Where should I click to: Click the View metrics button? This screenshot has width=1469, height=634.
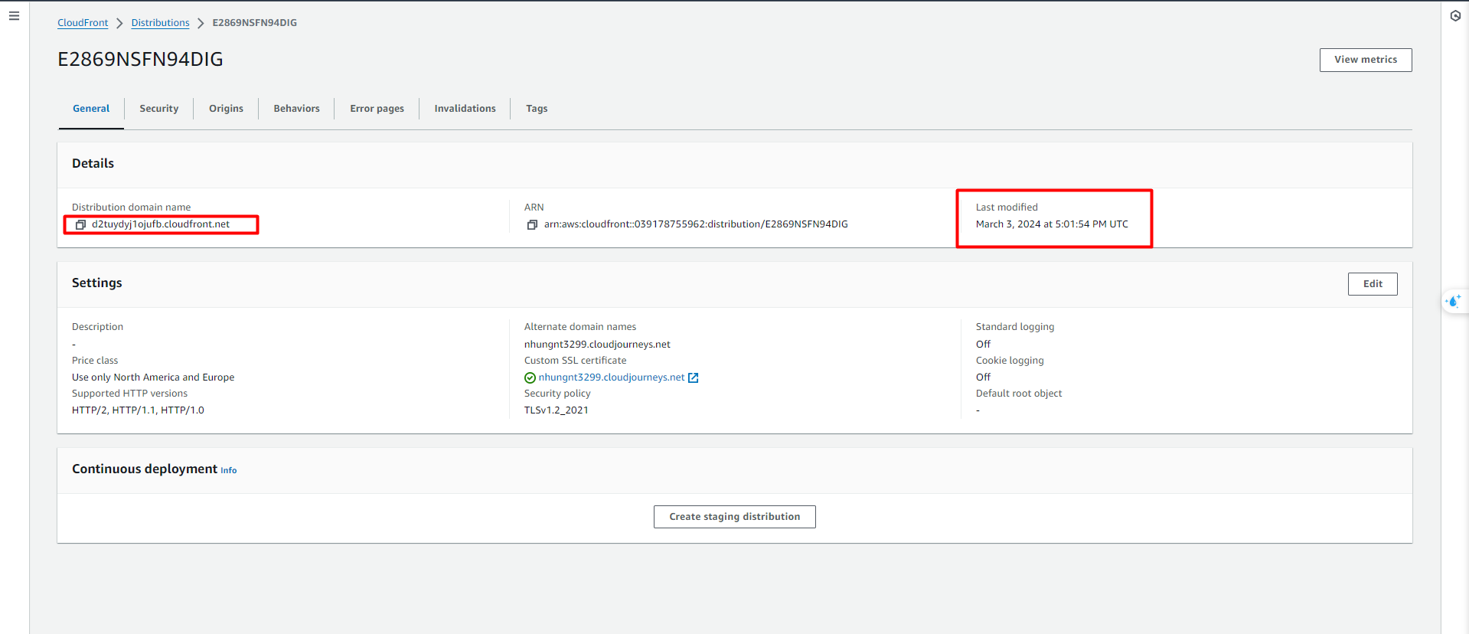coord(1366,60)
